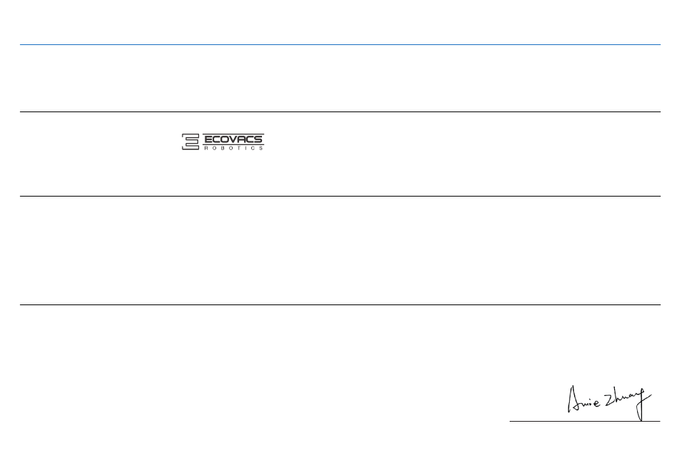Click the lowest black full-width divider
680x466 pixels.
click(340, 305)
